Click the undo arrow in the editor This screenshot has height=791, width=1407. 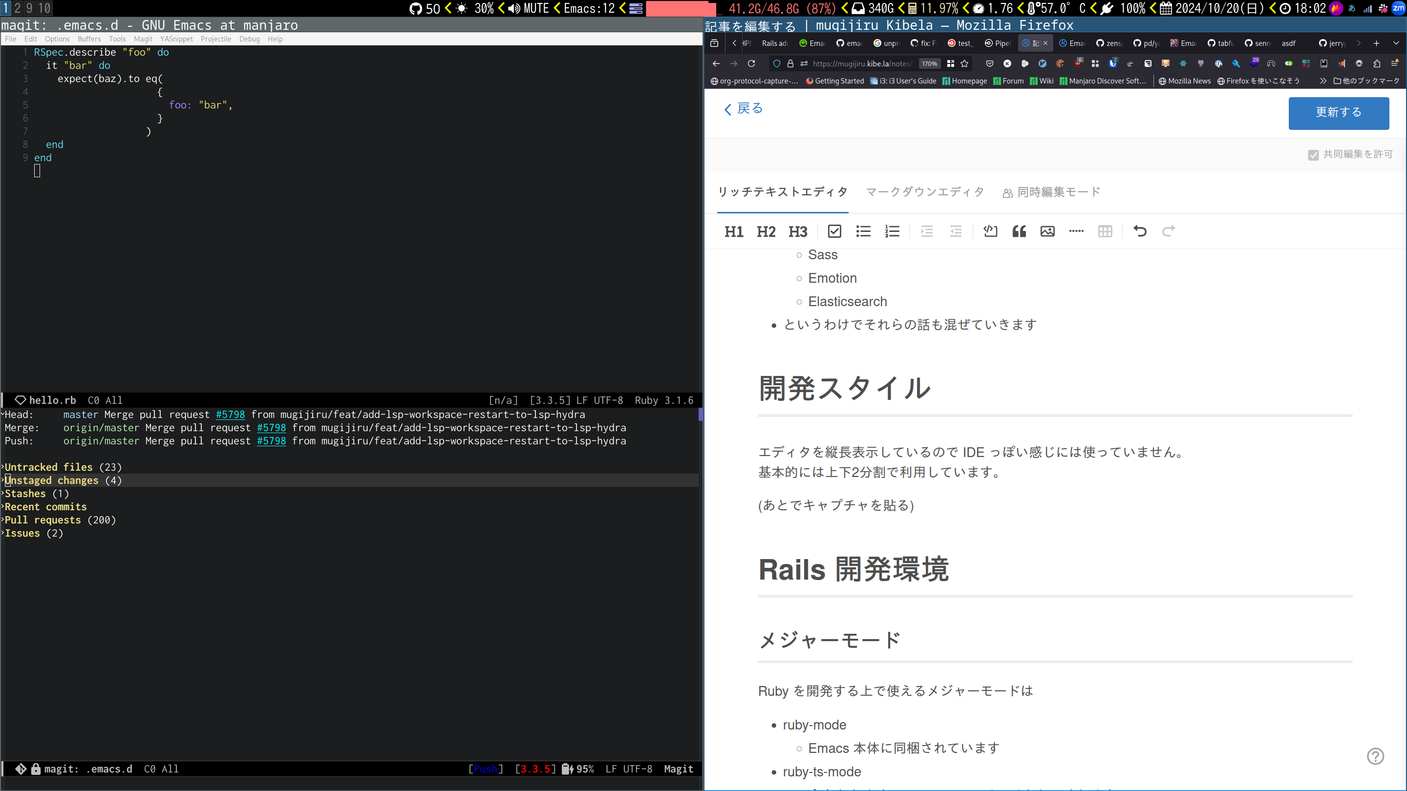click(1139, 231)
